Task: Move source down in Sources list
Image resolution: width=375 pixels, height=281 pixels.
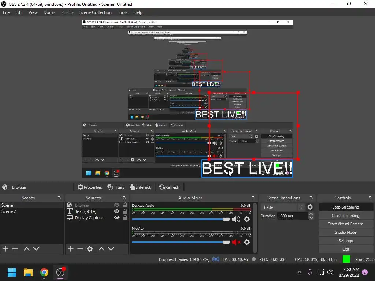Action: tap(111, 249)
